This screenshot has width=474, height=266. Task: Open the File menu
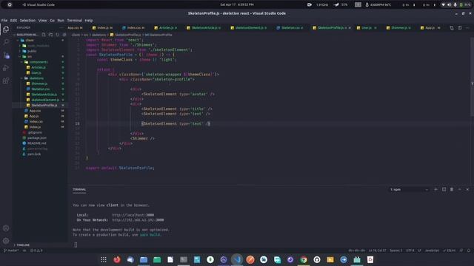pos(4,21)
